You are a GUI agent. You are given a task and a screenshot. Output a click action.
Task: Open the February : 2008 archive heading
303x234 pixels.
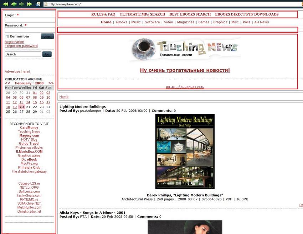coord(29,83)
